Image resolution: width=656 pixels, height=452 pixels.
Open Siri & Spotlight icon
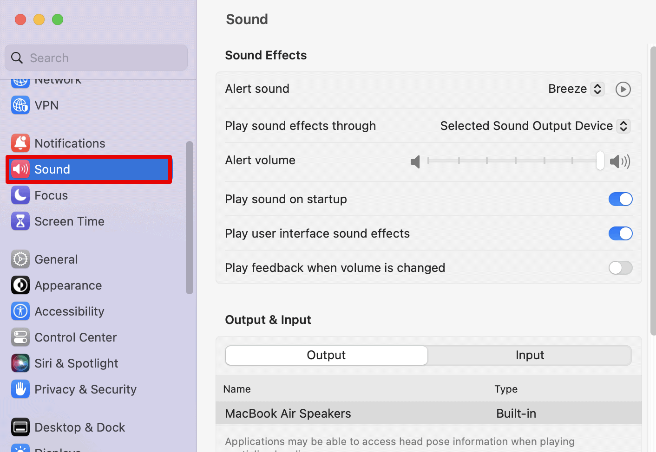coord(20,363)
